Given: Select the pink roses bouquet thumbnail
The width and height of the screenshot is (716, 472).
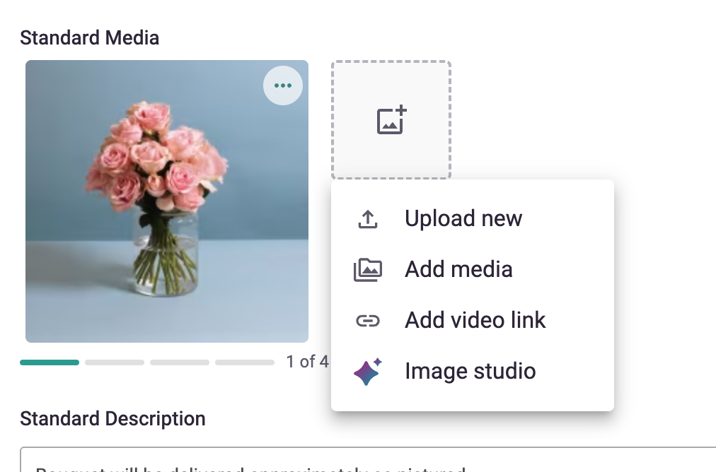Looking at the screenshot, I should 167,201.
